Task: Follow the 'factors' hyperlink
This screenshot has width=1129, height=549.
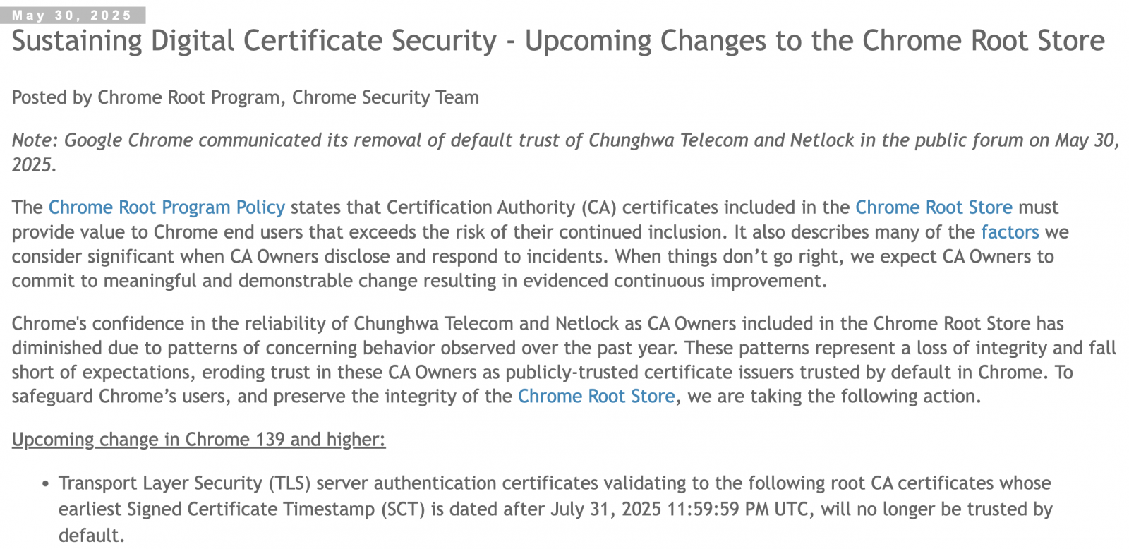Action: point(1010,232)
